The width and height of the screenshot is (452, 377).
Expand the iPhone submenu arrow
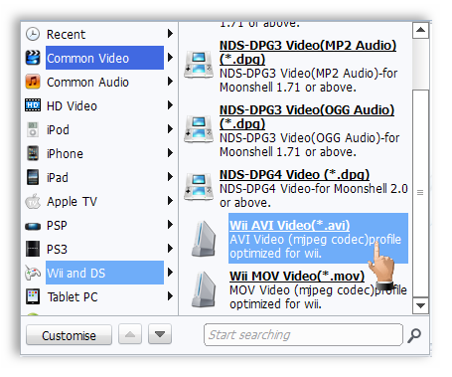(x=170, y=153)
